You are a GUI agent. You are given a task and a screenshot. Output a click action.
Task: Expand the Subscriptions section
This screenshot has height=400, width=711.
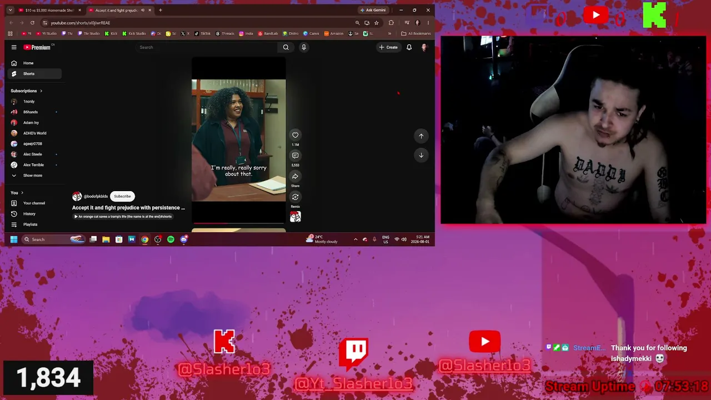point(26,91)
